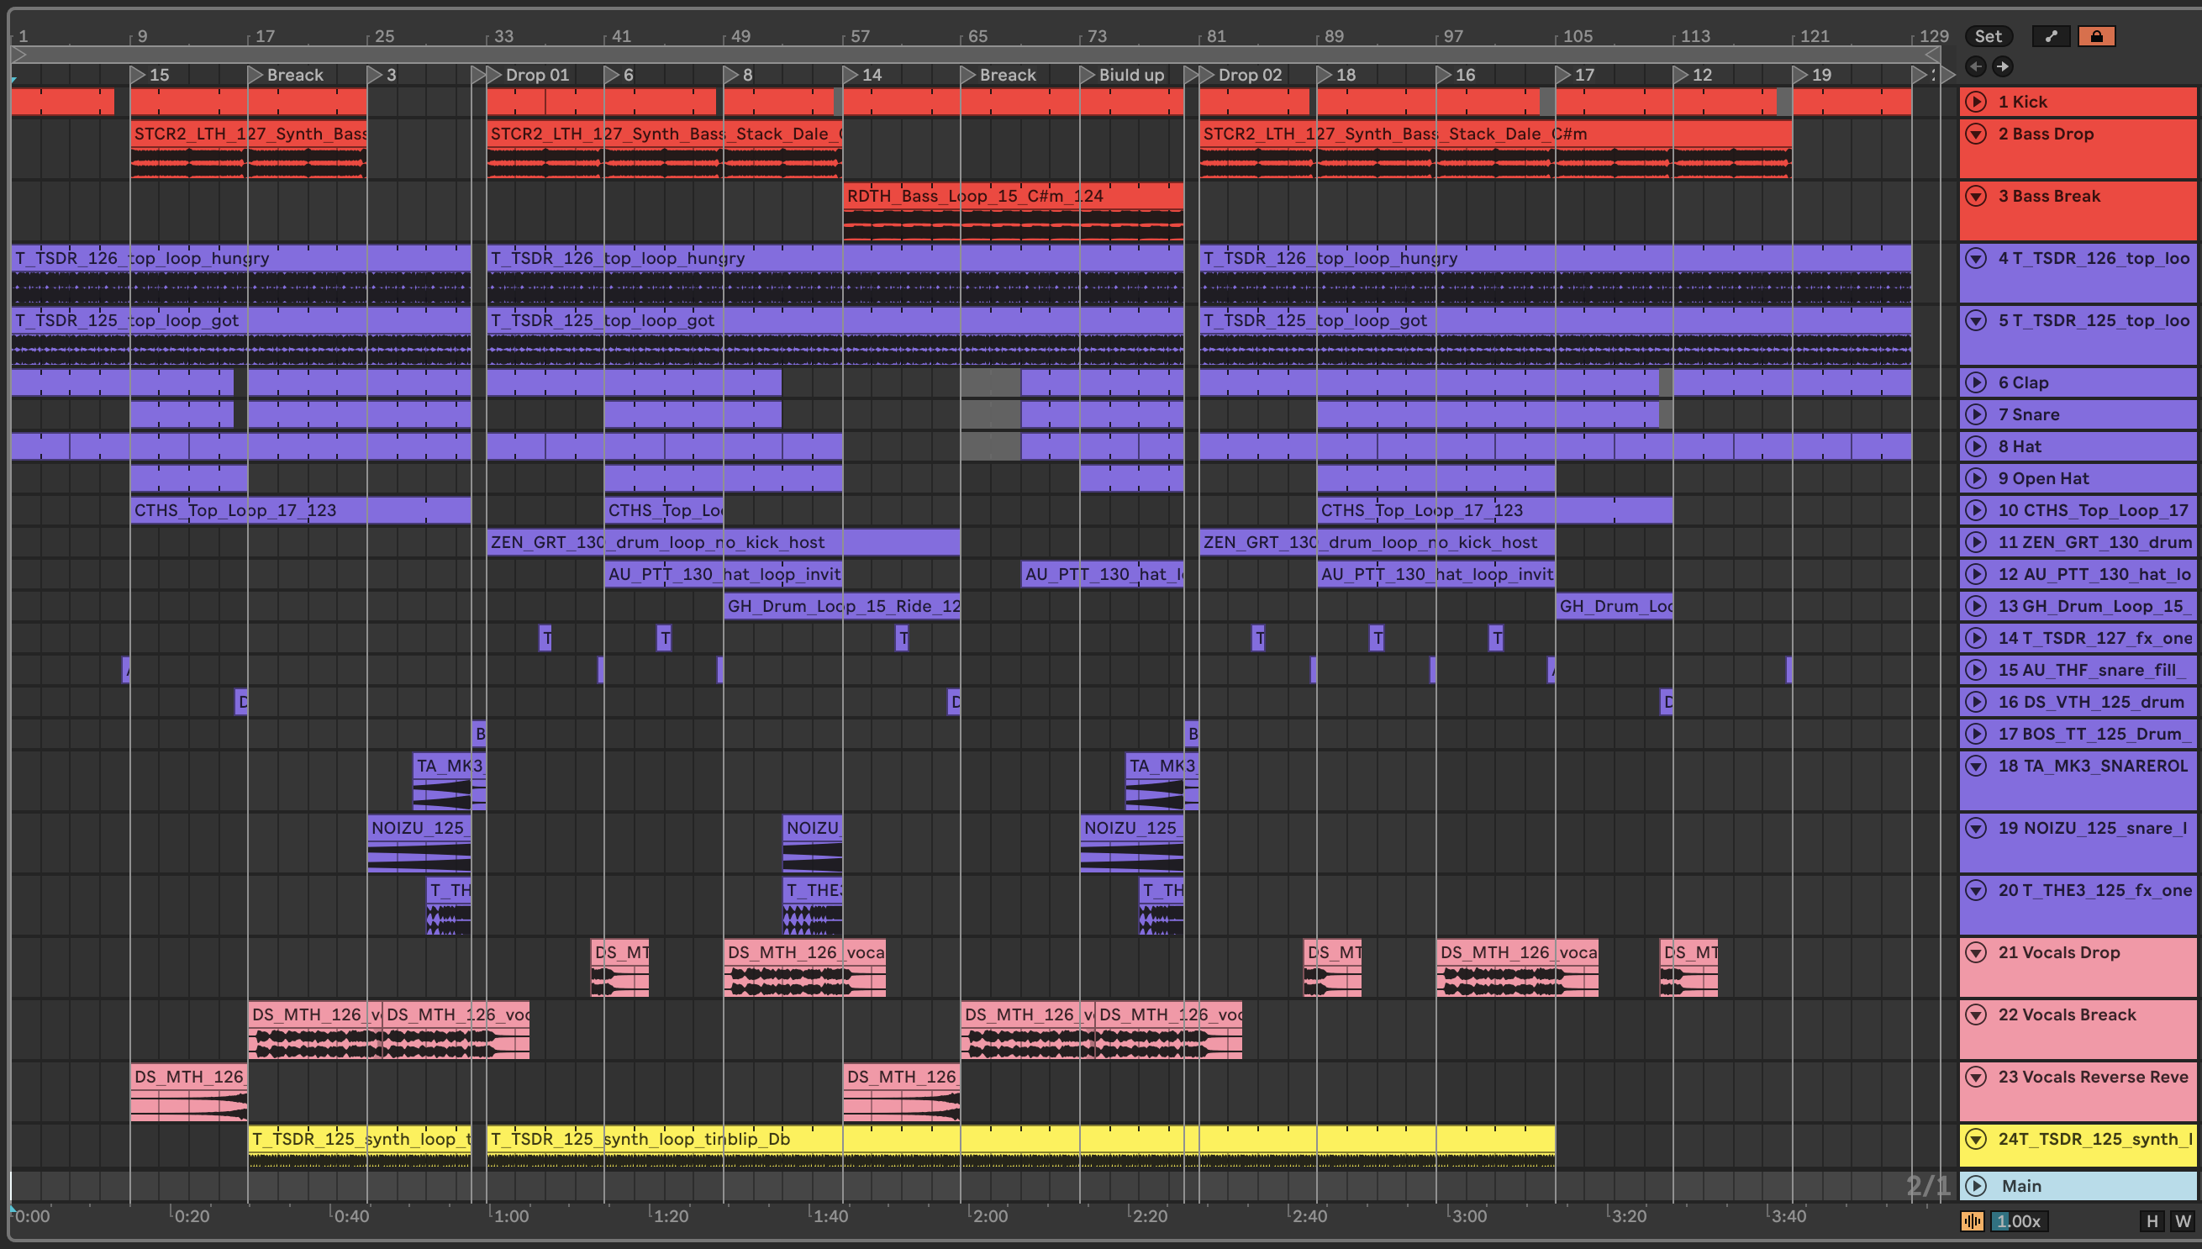Click the 14 T_TSDR_127_fx track fold icon
The width and height of the screenshot is (2202, 1249).
point(1976,637)
